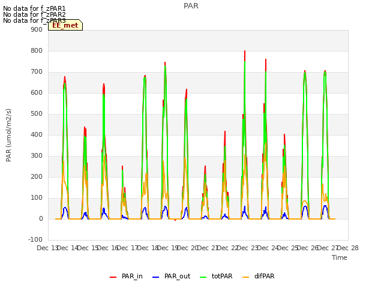This screenshot has width=384, height=288.
Task: Click the tallest red peak near 800
Action: [x=245, y=55]
